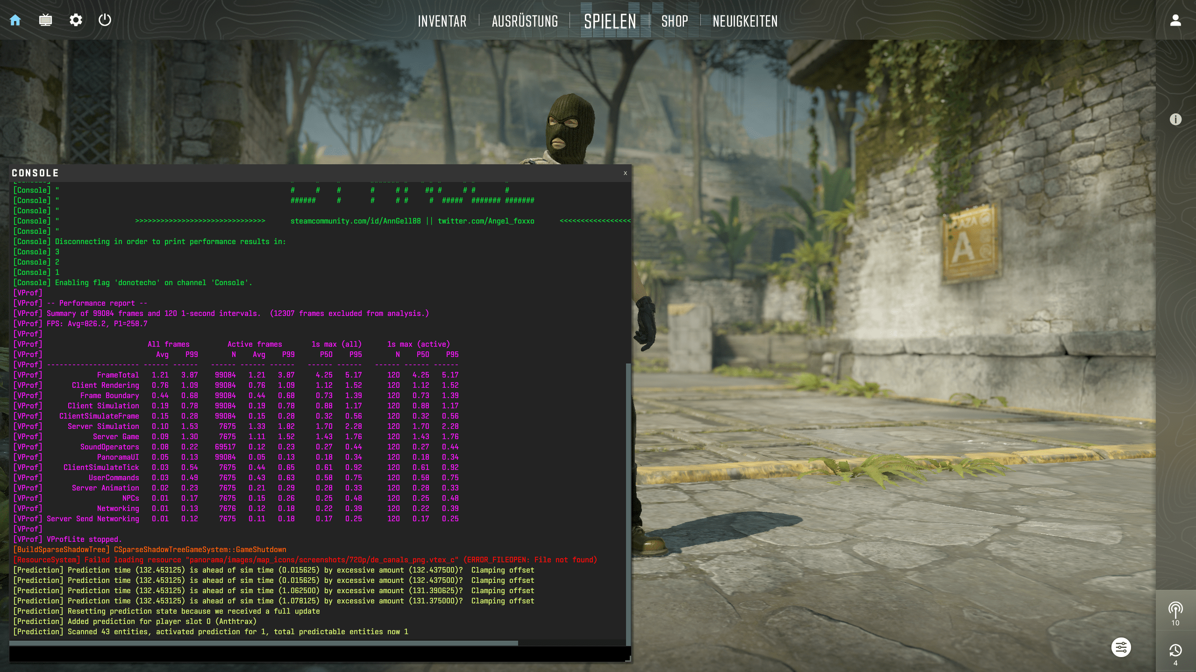Open the player profile icon
1196x672 pixels.
click(x=1175, y=20)
